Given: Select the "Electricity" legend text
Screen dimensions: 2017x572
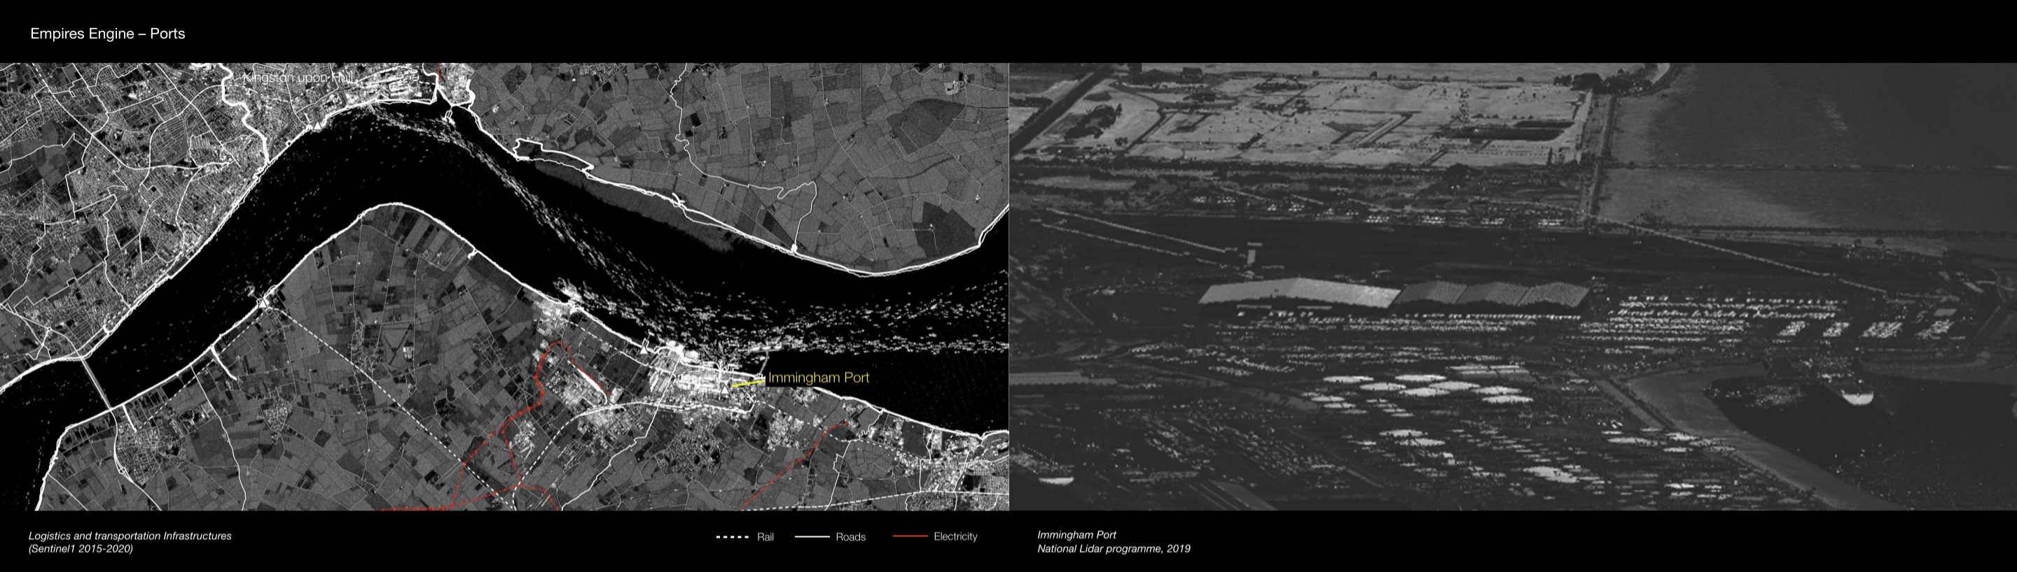Looking at the screenshot, I should (x=955, y=537).
